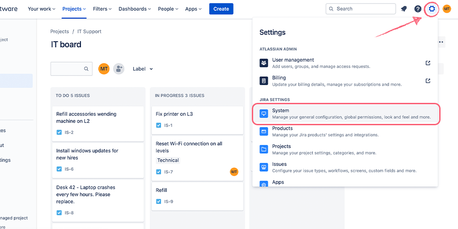This screenshot has height=229, width=458.
Task: Click task type icon for IS-7
Action: (159, 172)
